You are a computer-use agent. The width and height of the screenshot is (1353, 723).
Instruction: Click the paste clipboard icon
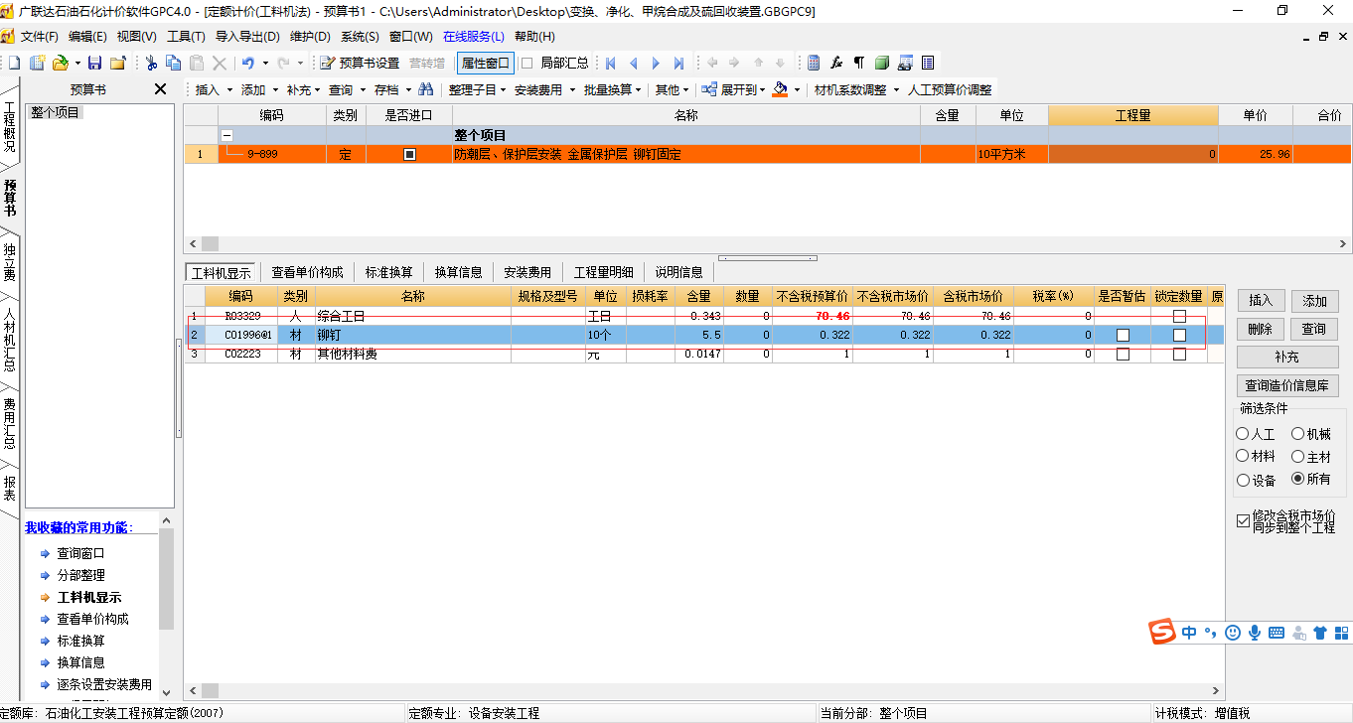[197, 63]
